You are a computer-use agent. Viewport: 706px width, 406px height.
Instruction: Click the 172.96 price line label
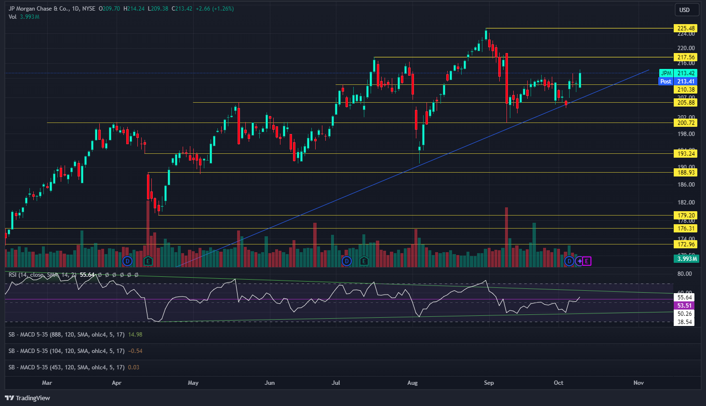(x=686, y=244)
